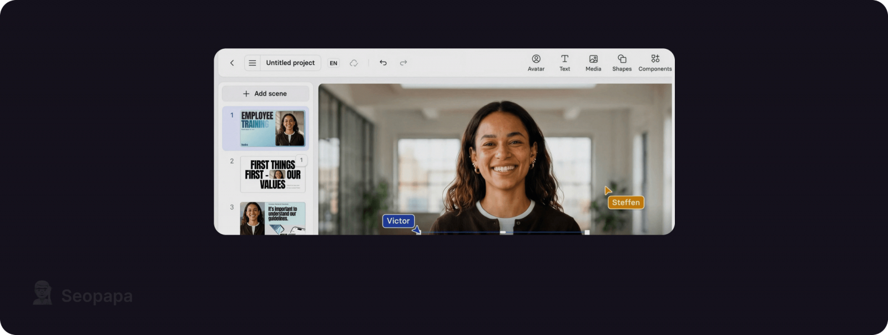Undo the last action
This screenshot has width=888, height=335.
point(383,63)
